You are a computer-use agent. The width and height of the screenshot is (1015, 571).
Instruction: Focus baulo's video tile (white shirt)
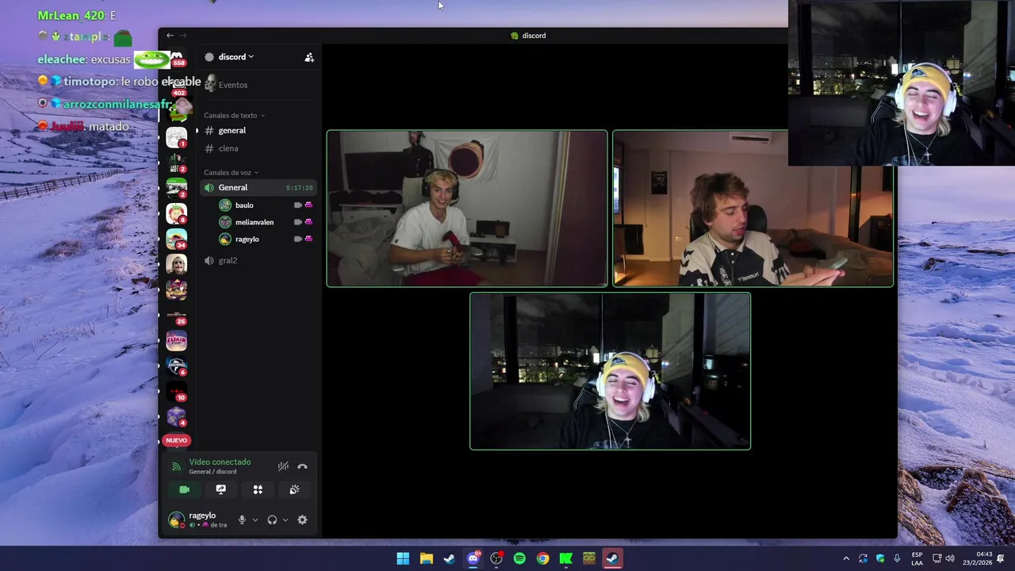pyautogui.click(x=467, y=209)
